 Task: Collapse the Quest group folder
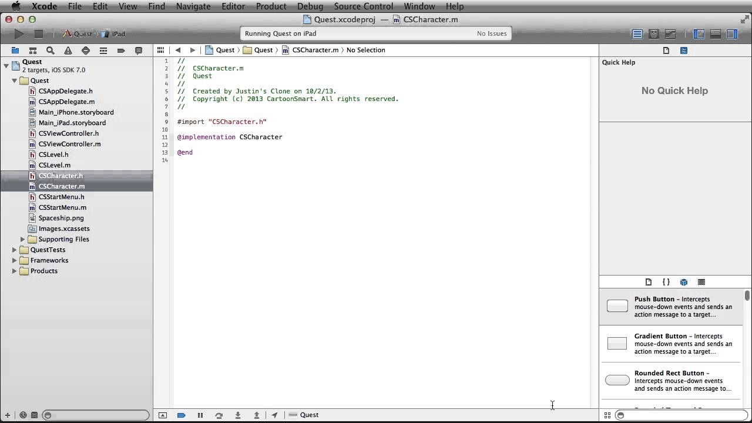(x=15, y=80)
